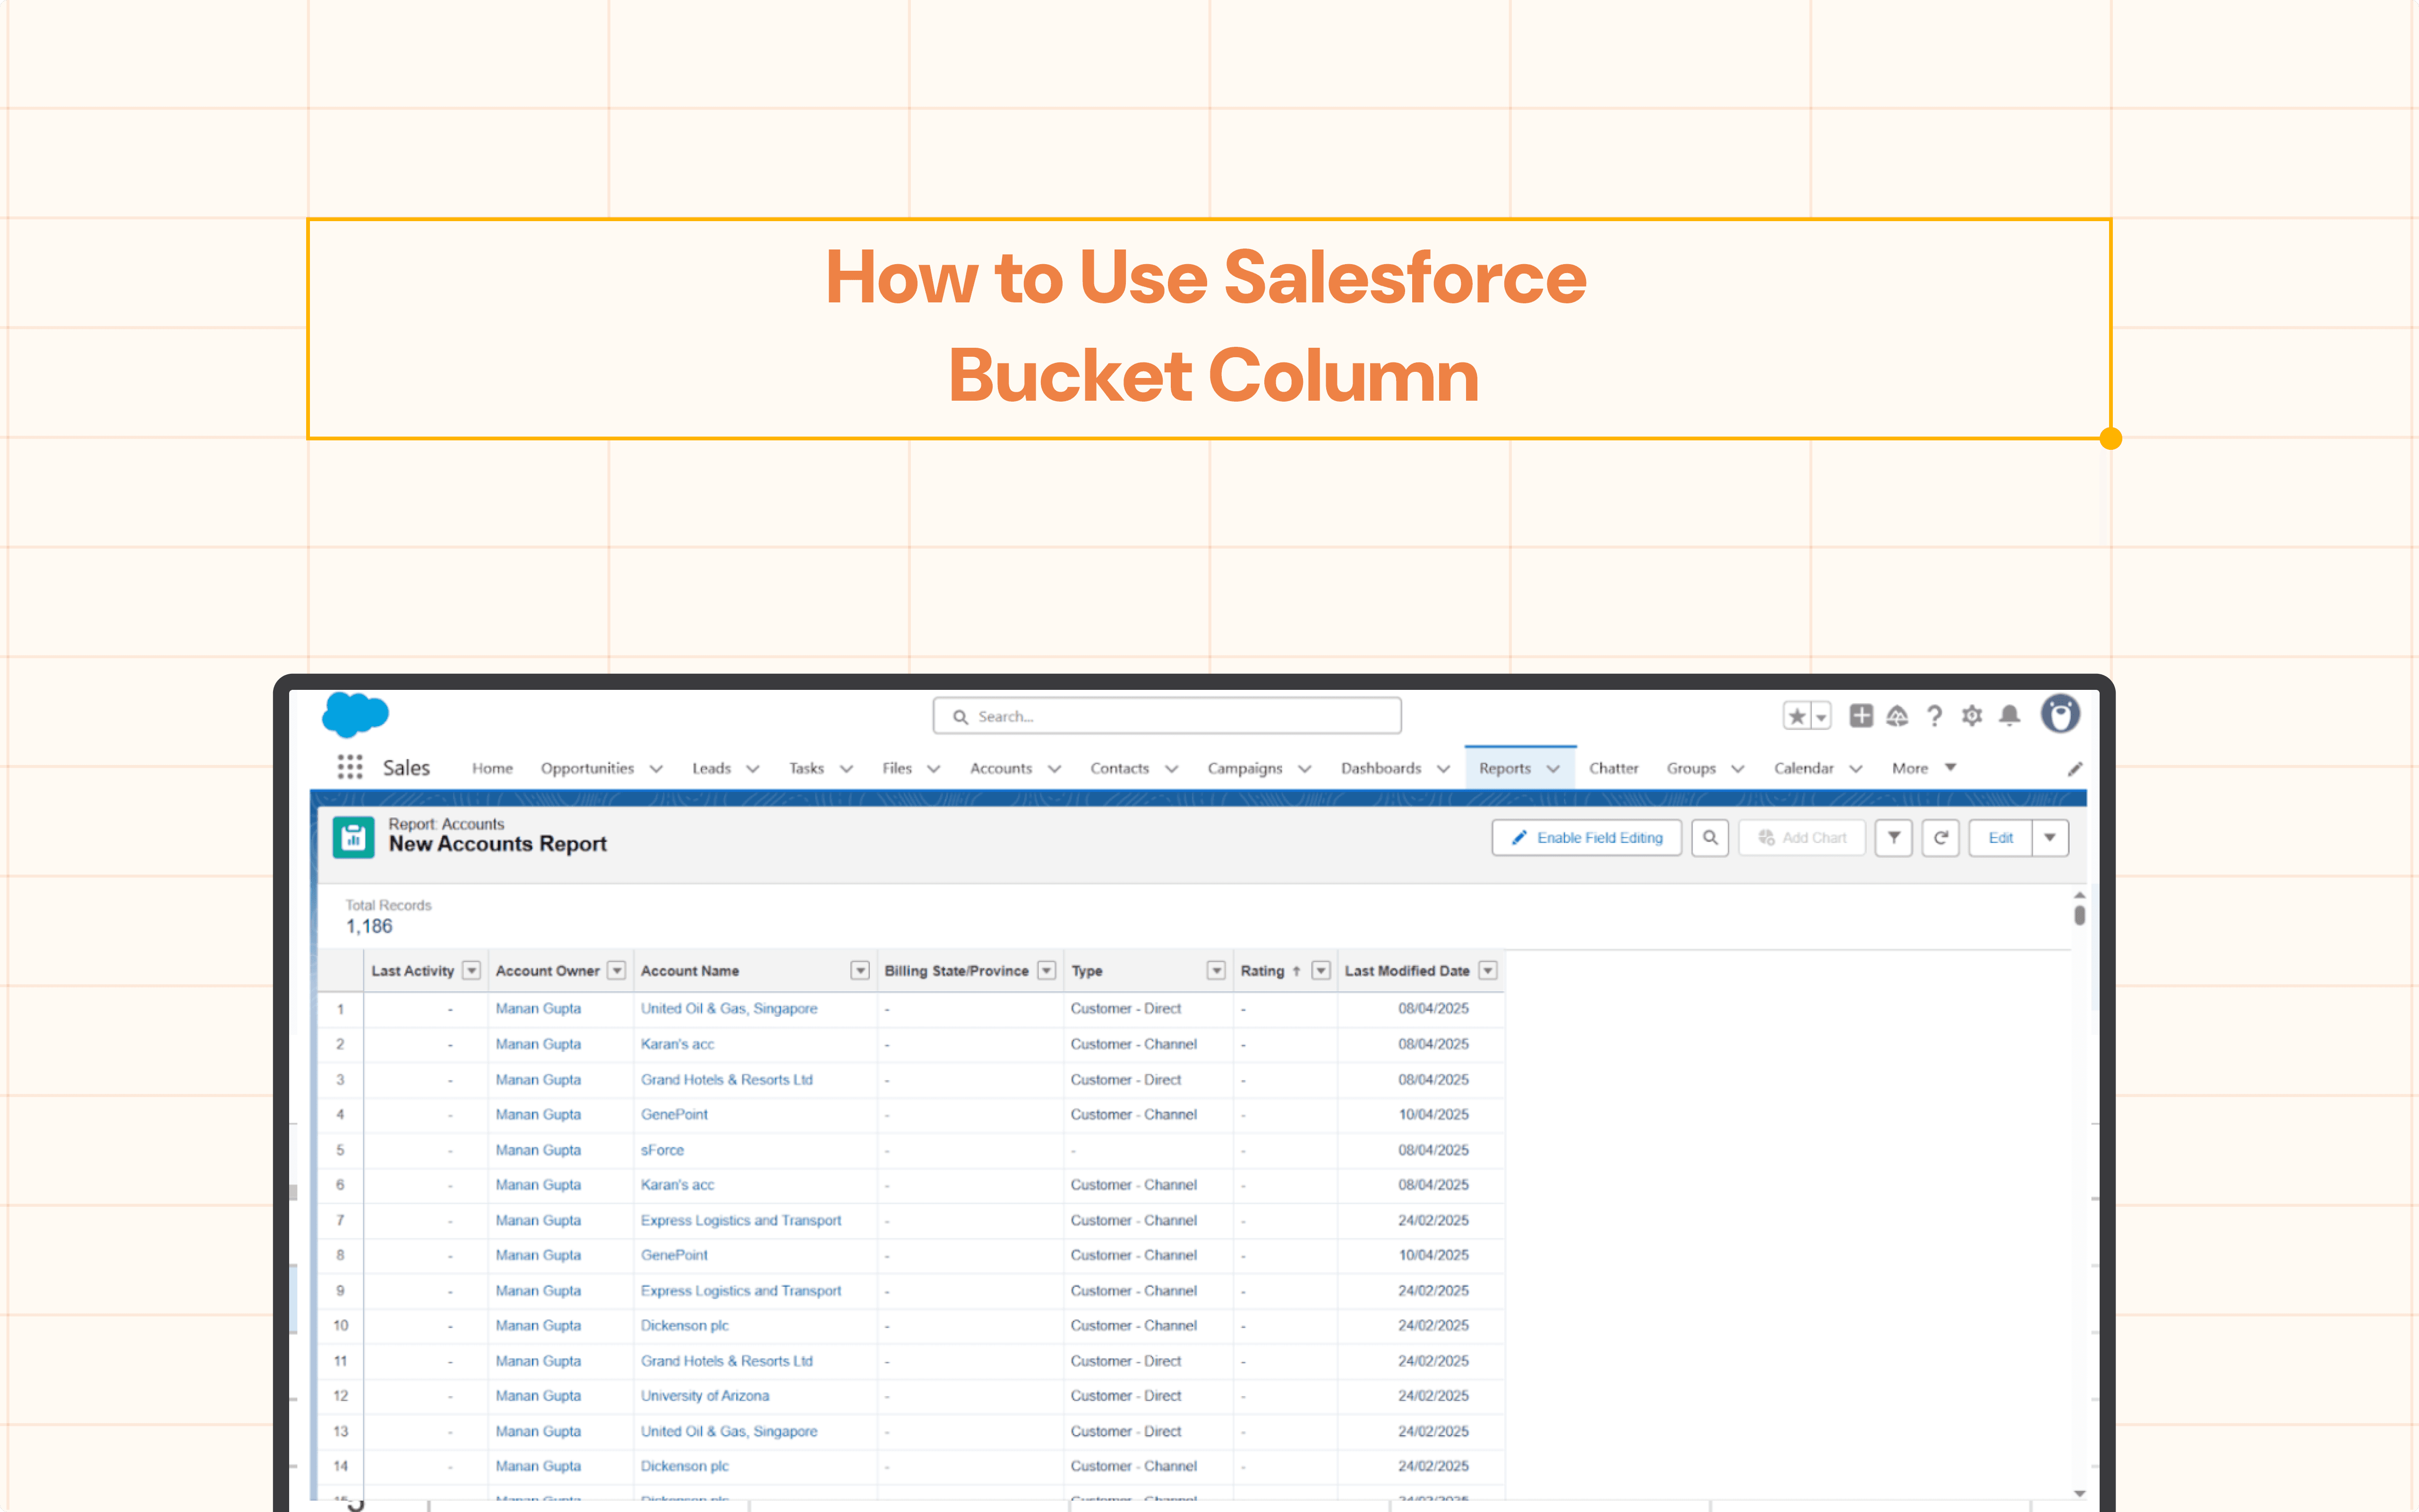Click the Favorites star icon

tap(1797, 716)
